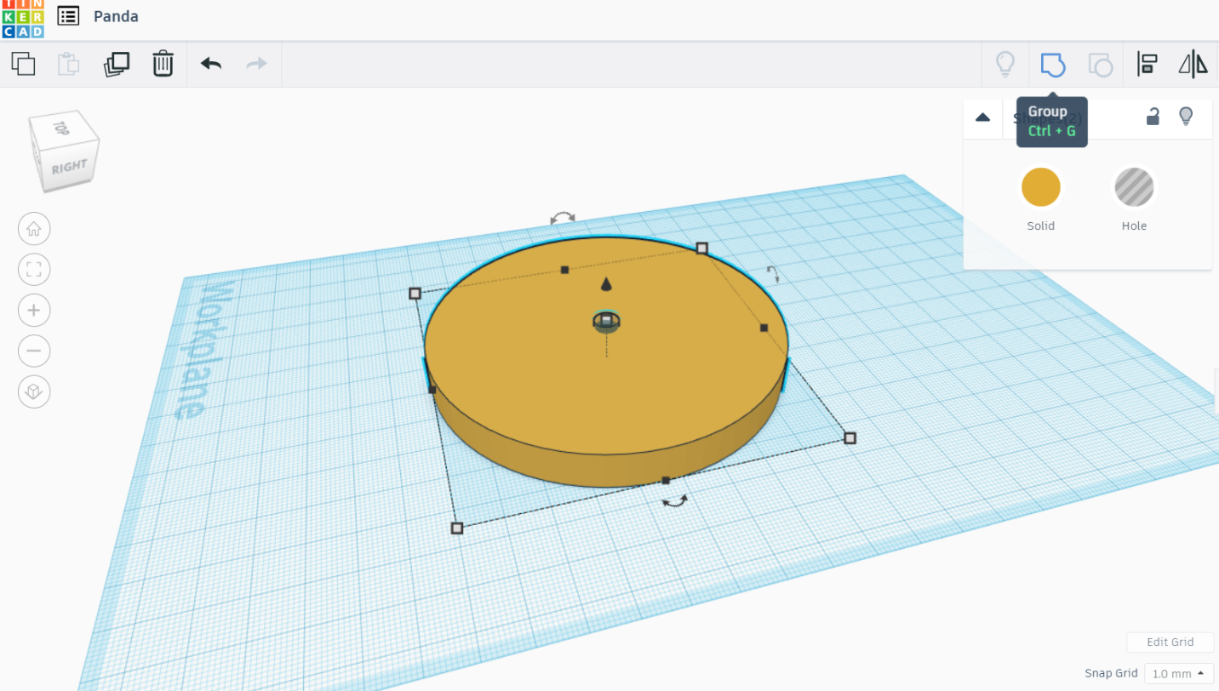Click the small hole at disc center
1219x691 pixels.
tap(606, 321)
